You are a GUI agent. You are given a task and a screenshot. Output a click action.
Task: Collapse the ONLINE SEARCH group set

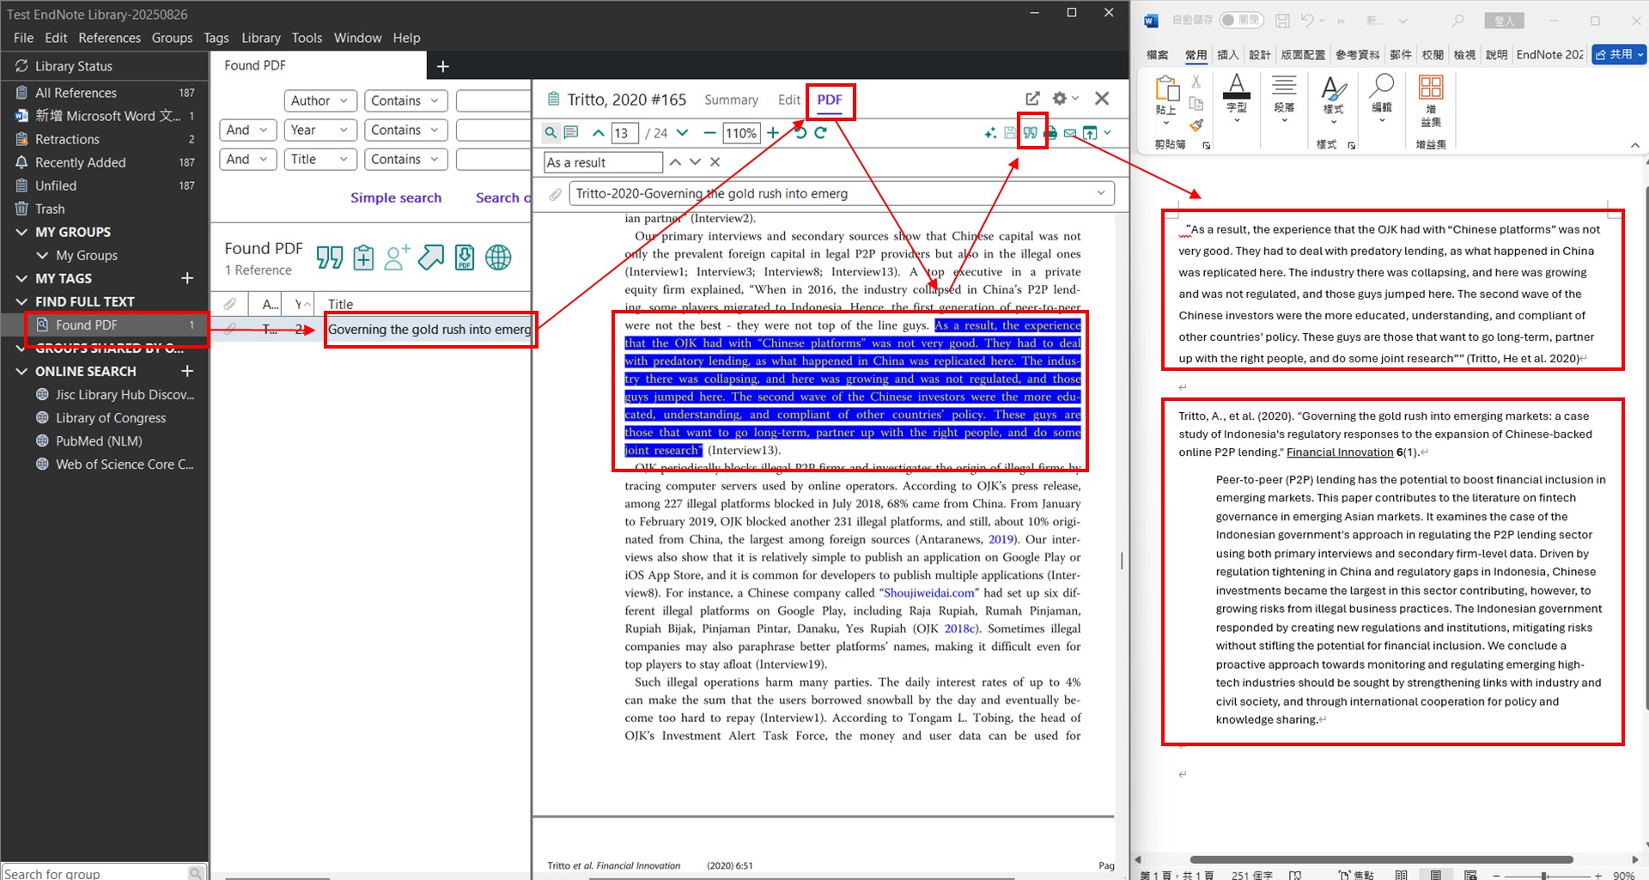21,371
